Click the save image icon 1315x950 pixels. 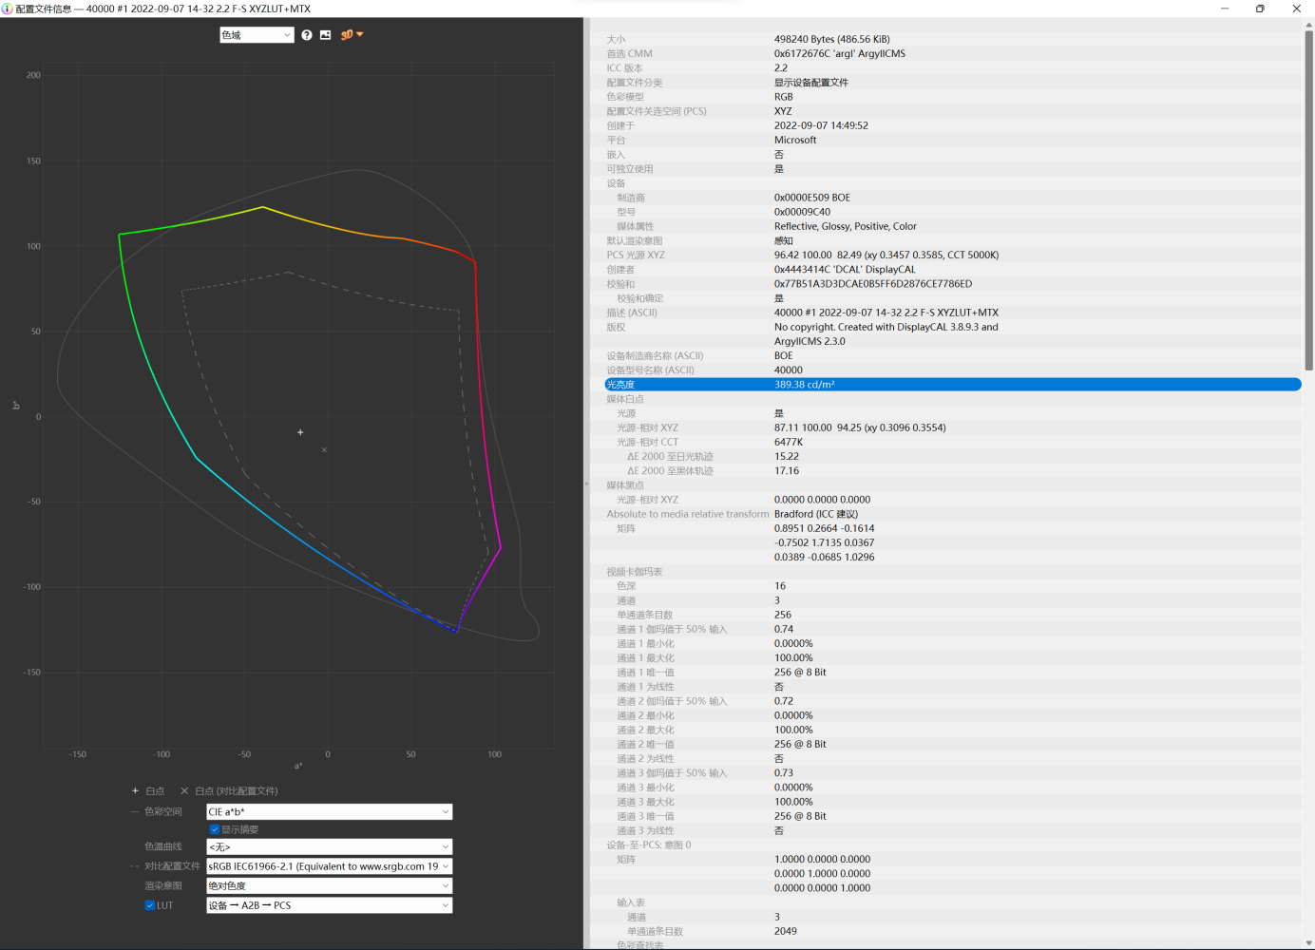point(325,35)
